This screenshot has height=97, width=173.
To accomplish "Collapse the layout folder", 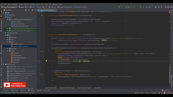I will point(8,42).
